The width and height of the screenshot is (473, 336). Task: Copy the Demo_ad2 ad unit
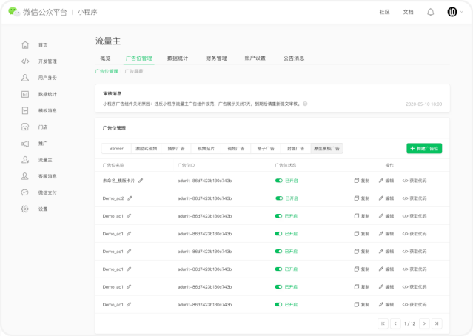coord(362,198)
